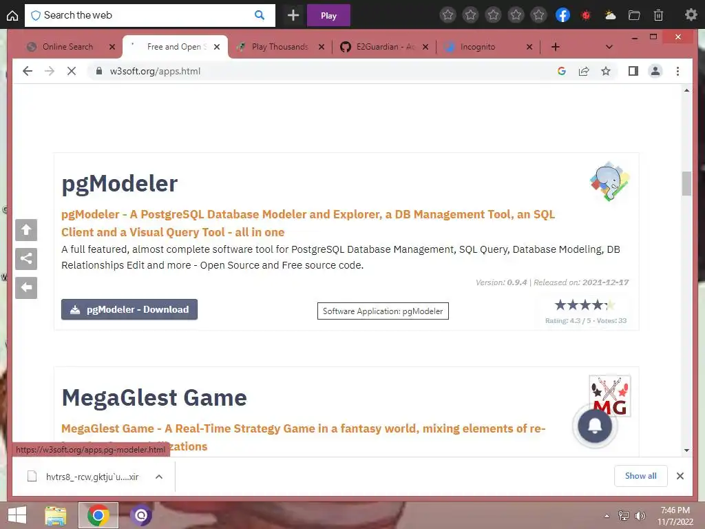Open the weather cloud-sun icon
Image resolution: width=705 pixels, height=529 pixels.
coord(610,15)
